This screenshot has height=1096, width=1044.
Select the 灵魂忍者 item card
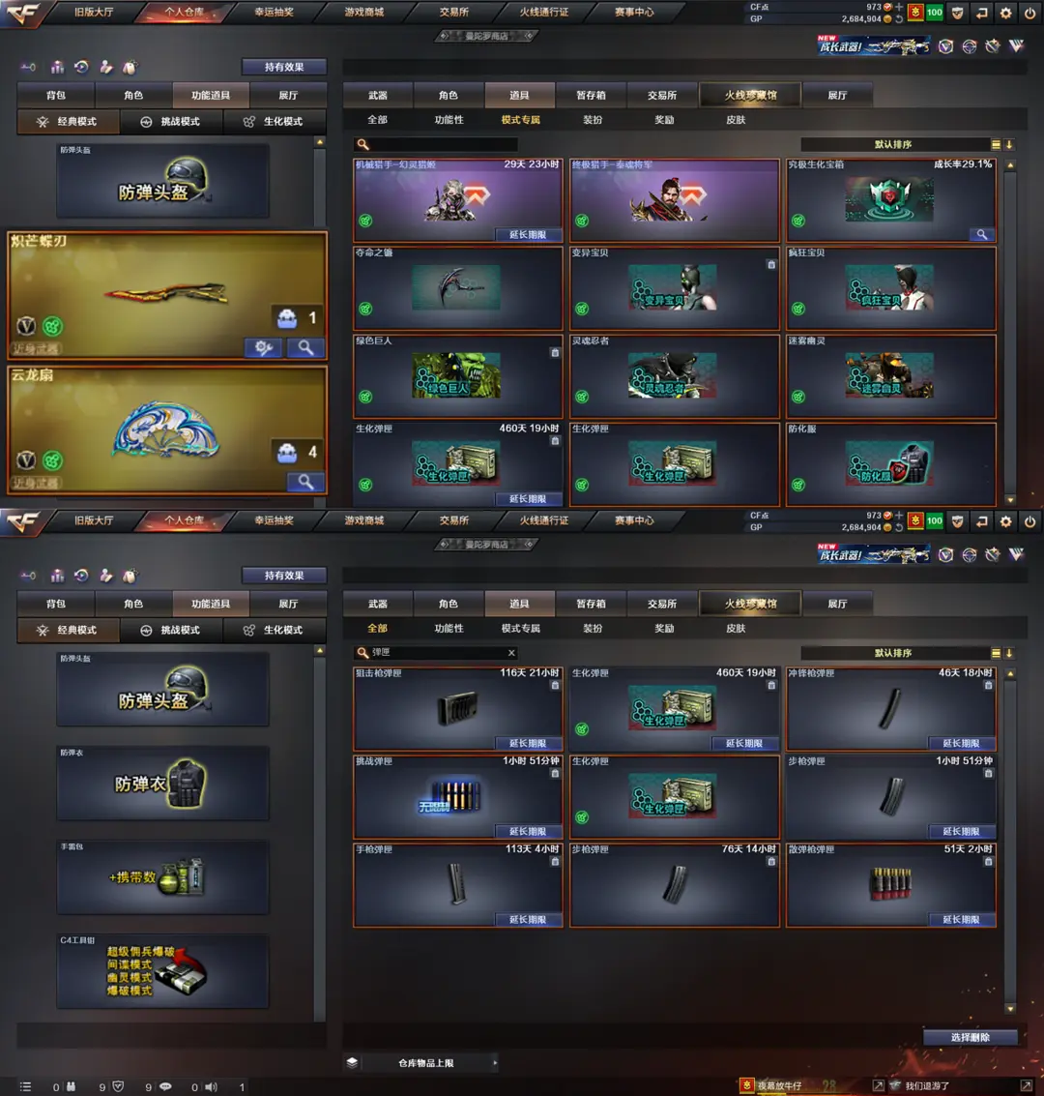[675, 376]
